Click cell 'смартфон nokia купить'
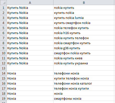Image resolution: width=115 pixels, height=103 pixels. [x=84, y=53]
